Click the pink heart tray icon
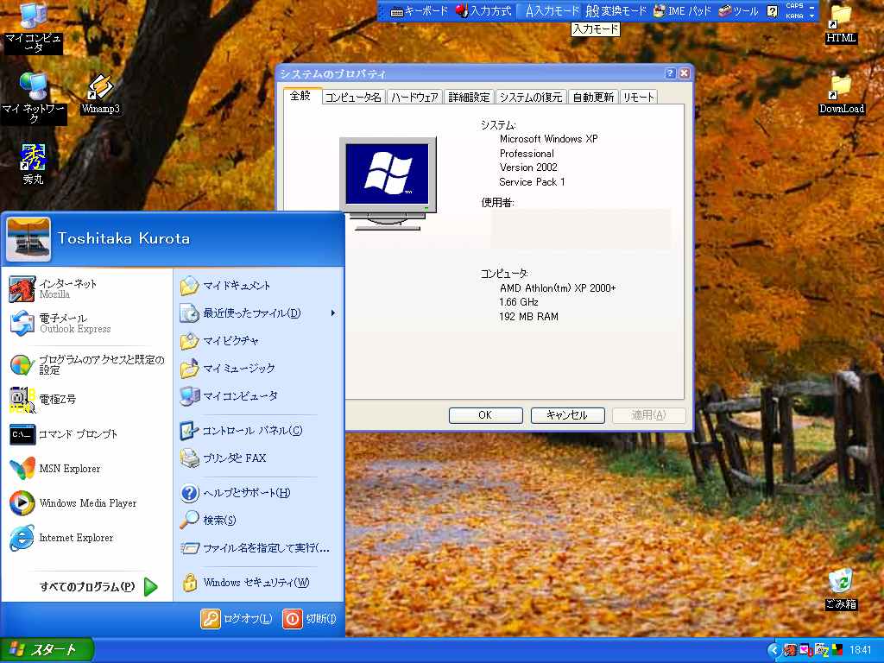The height and width of the screenshot is (663, 884). click(805, 650)
